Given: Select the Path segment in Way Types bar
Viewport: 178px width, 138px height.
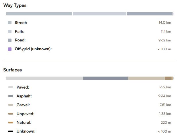Looking at the screenshot, I should 99,14.
